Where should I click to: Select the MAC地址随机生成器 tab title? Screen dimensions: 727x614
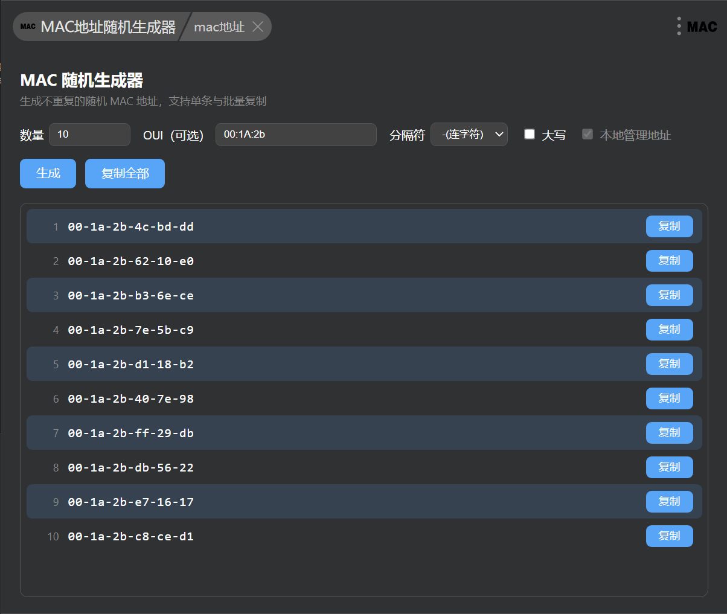(108, 27)
